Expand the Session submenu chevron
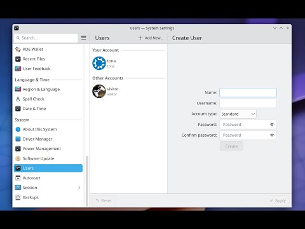 pyautogui.click(x=79, y=188)
